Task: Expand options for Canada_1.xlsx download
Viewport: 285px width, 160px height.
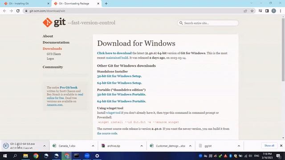Action: tap(93, 146)
